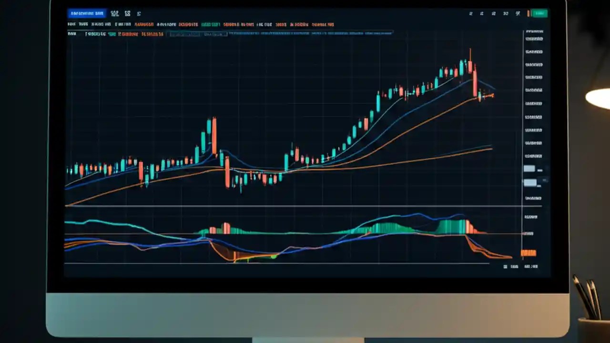610x343 pixels.
Task: Open the screenshot icon in the top-right toolbar
Action: point(482,13)
